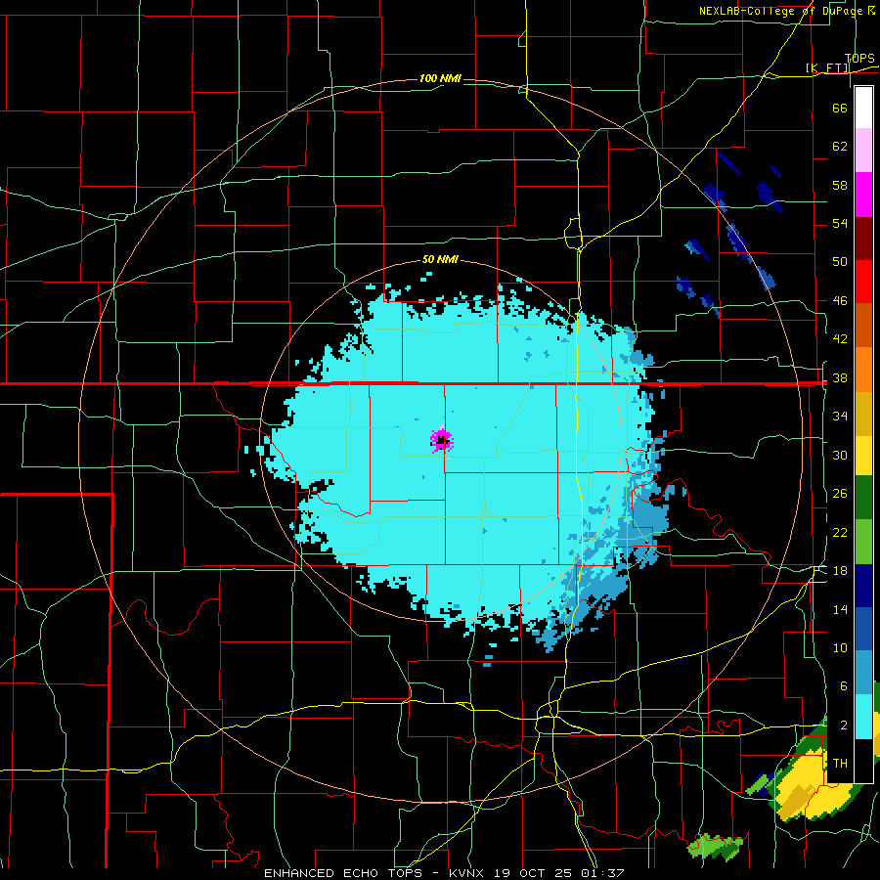This screenshot has width=880, height=880.
Task: Click the 18 legend number
Action: 840,571
